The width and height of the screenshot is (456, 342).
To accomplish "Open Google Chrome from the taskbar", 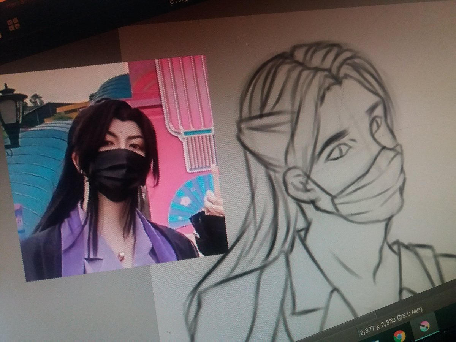I will click(x=399, y=336).
